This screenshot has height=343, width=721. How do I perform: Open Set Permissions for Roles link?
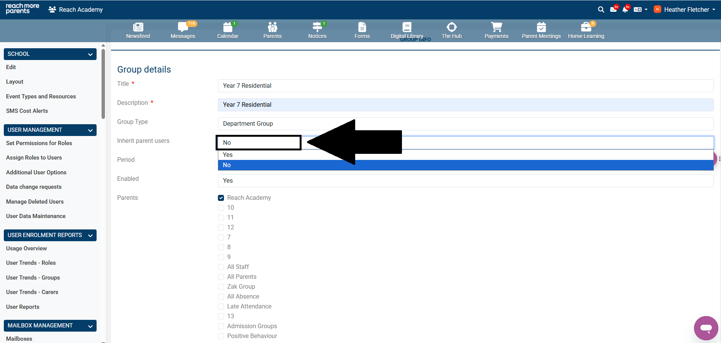click(39, 143)
